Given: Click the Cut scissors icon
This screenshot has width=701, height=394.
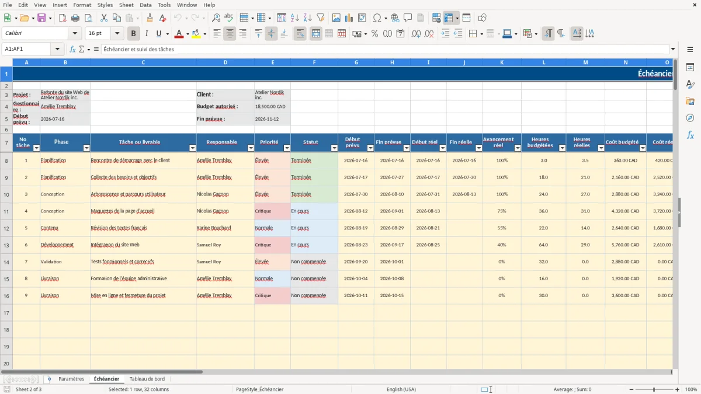Looking at the screenshot, I should pyautogui.click(x=103, y=18).
